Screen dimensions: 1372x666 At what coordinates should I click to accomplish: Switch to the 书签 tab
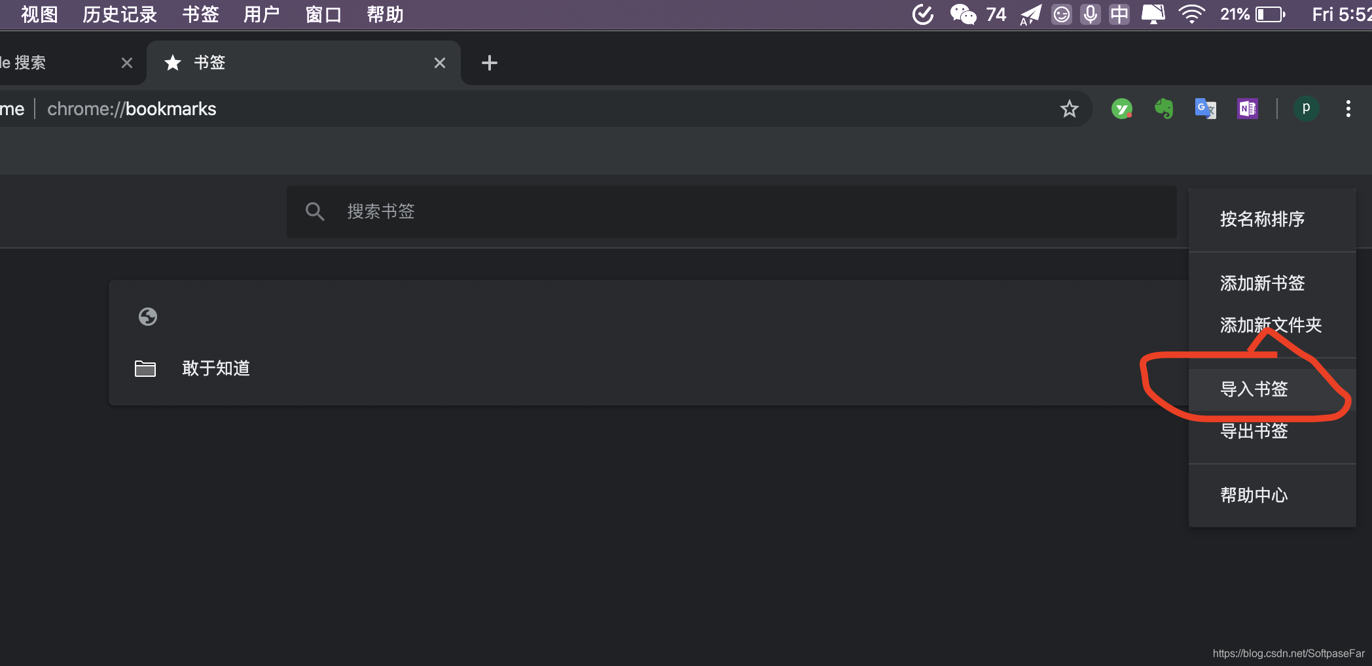click(208, 62)
